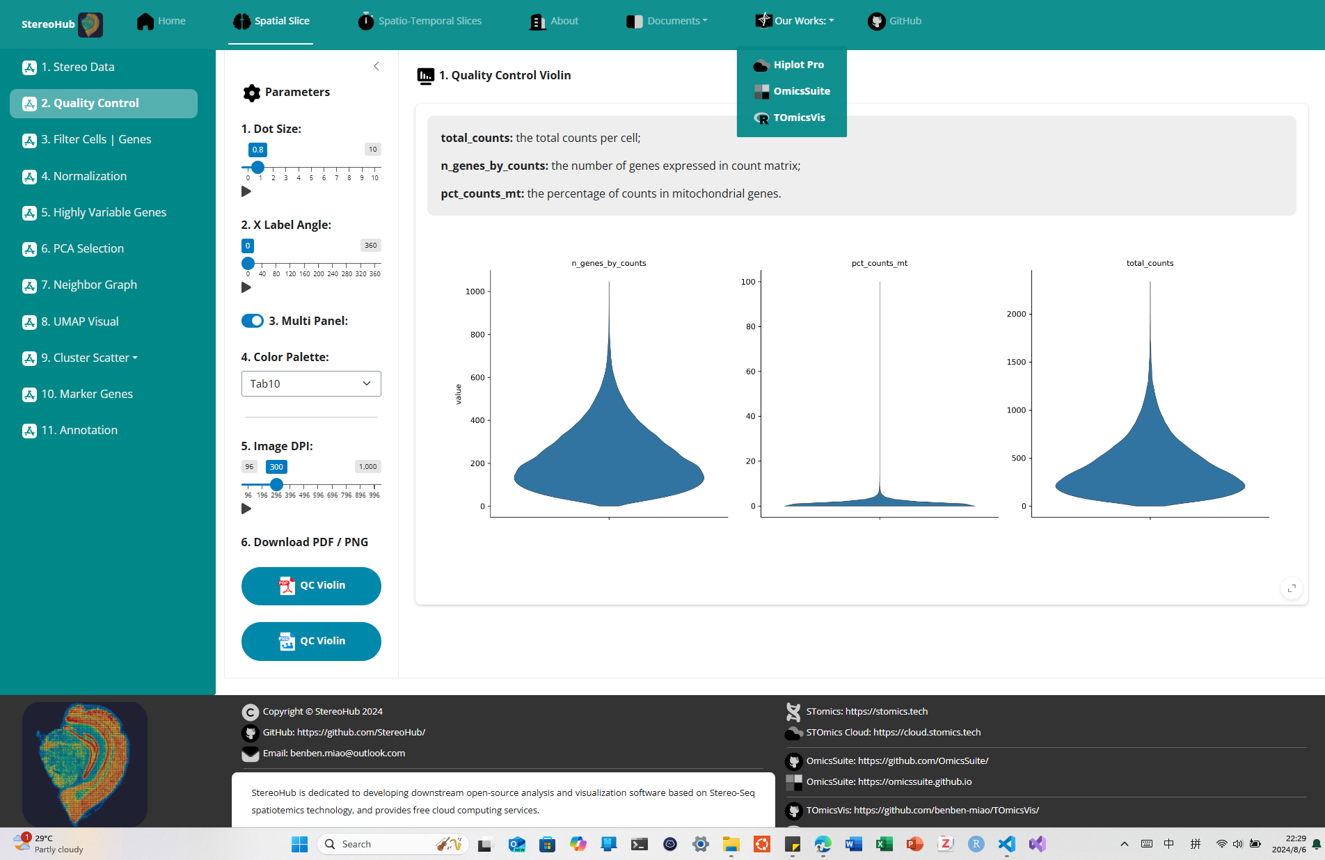The width and height of the screenshot is (1325, 860).
Task: Click the GitHub octocat icon in navbar
Action: (877, 22)
